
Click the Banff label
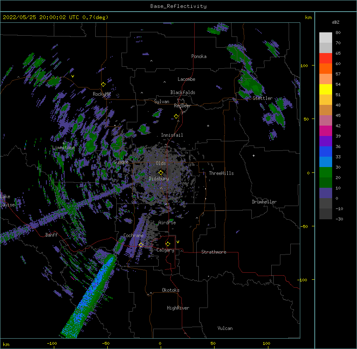pos(51,235)
